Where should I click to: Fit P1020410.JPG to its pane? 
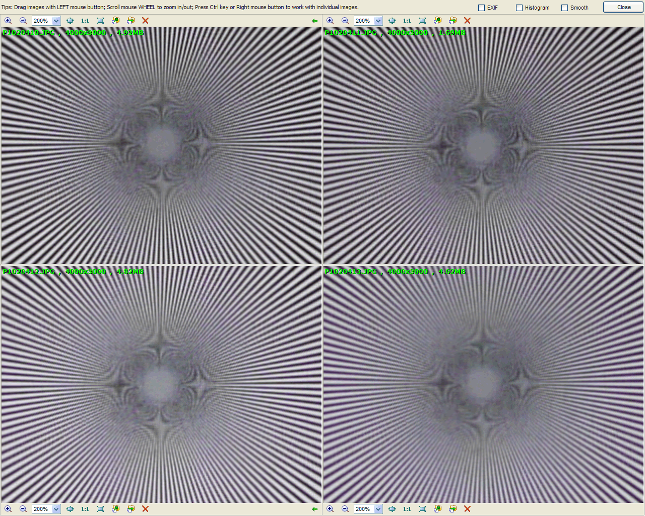(100, 21)
